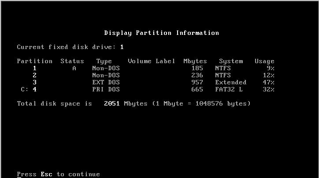The image size is (319, 178).
Task: Click the 'Status' column header
Action: [x=72, y=61]
